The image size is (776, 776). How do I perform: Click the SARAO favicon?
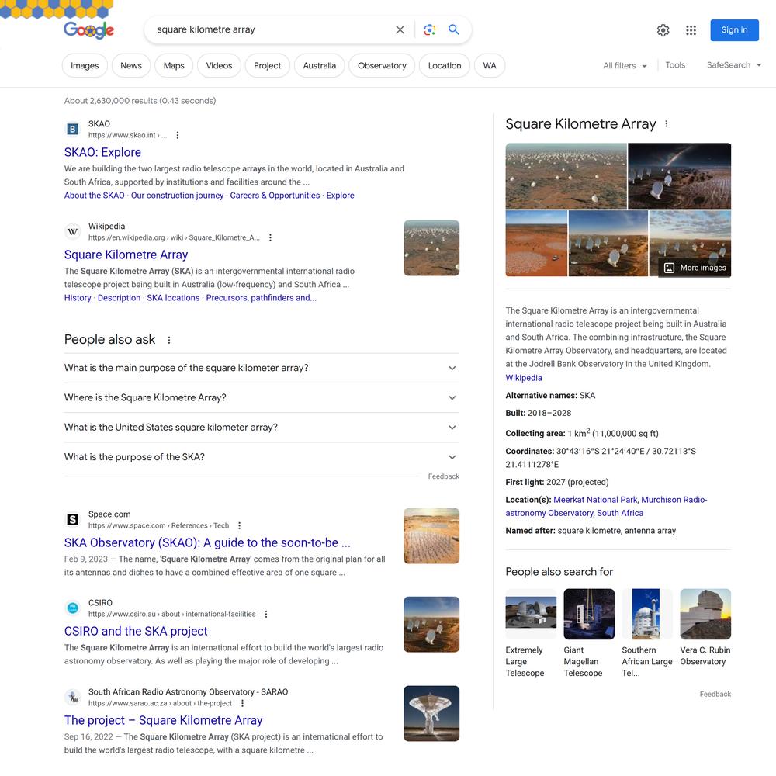[x=73, y=698]
